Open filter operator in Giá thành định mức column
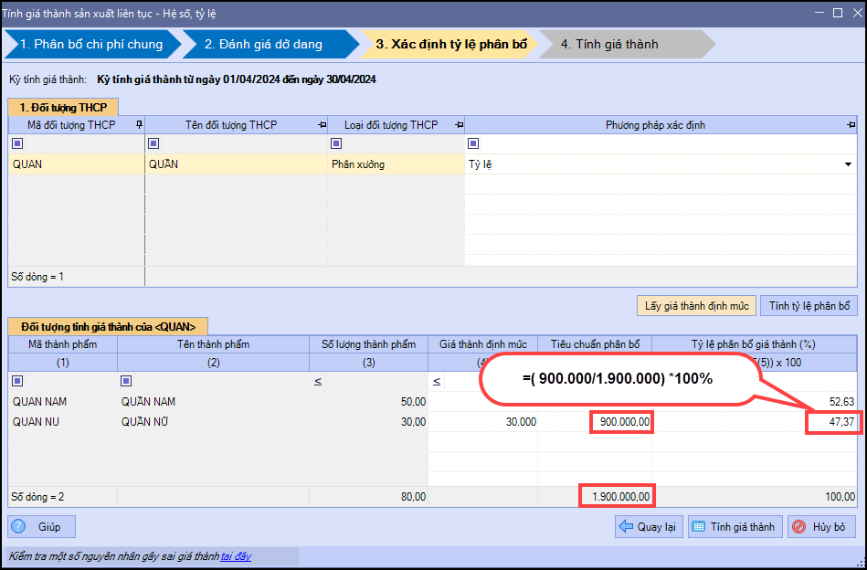 coord(436,382)
